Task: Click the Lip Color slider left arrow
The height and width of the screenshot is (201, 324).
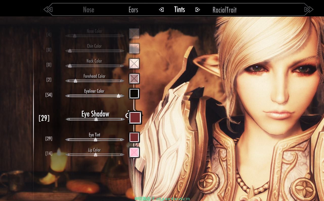Action: pyautogui.click(x=67, y=155)
